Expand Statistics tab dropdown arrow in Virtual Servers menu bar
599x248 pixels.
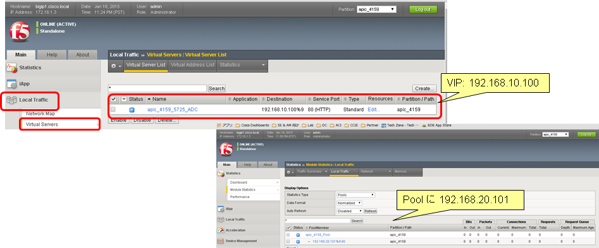(263, 65)
